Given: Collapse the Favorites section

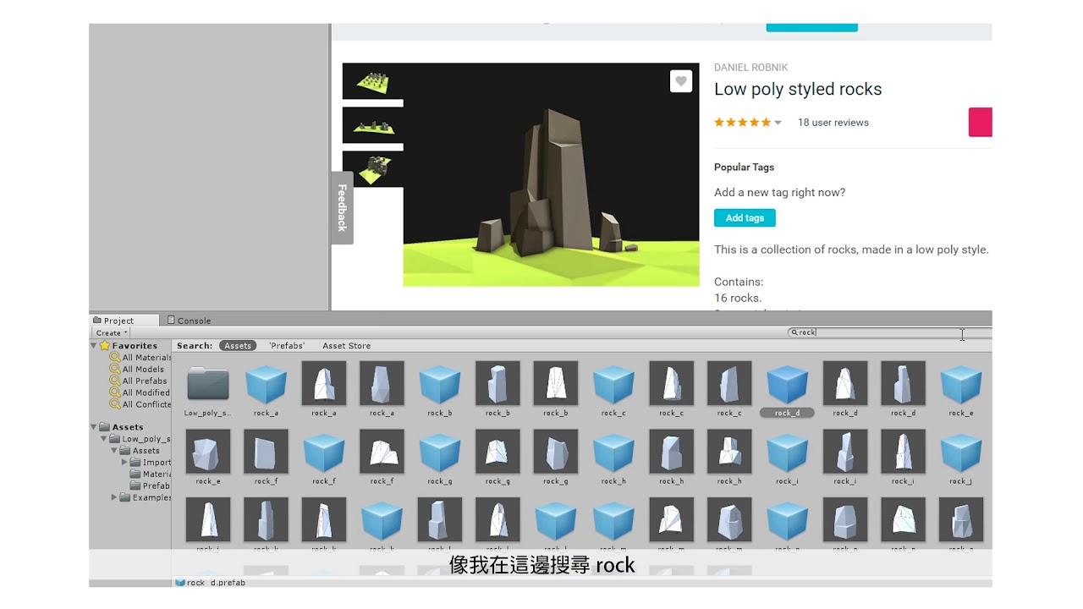Looking at the screenshot, I should [94, 346].
